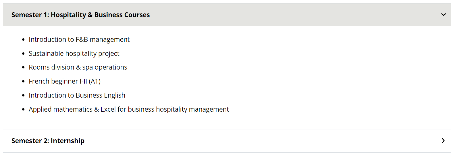The image size is (455, 160).
Task: Click the bullet beside Introduction to Business English
Action: pos(23,96)
